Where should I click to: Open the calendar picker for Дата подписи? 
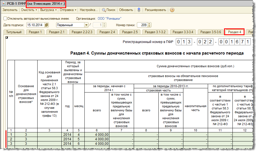(47, 25)
